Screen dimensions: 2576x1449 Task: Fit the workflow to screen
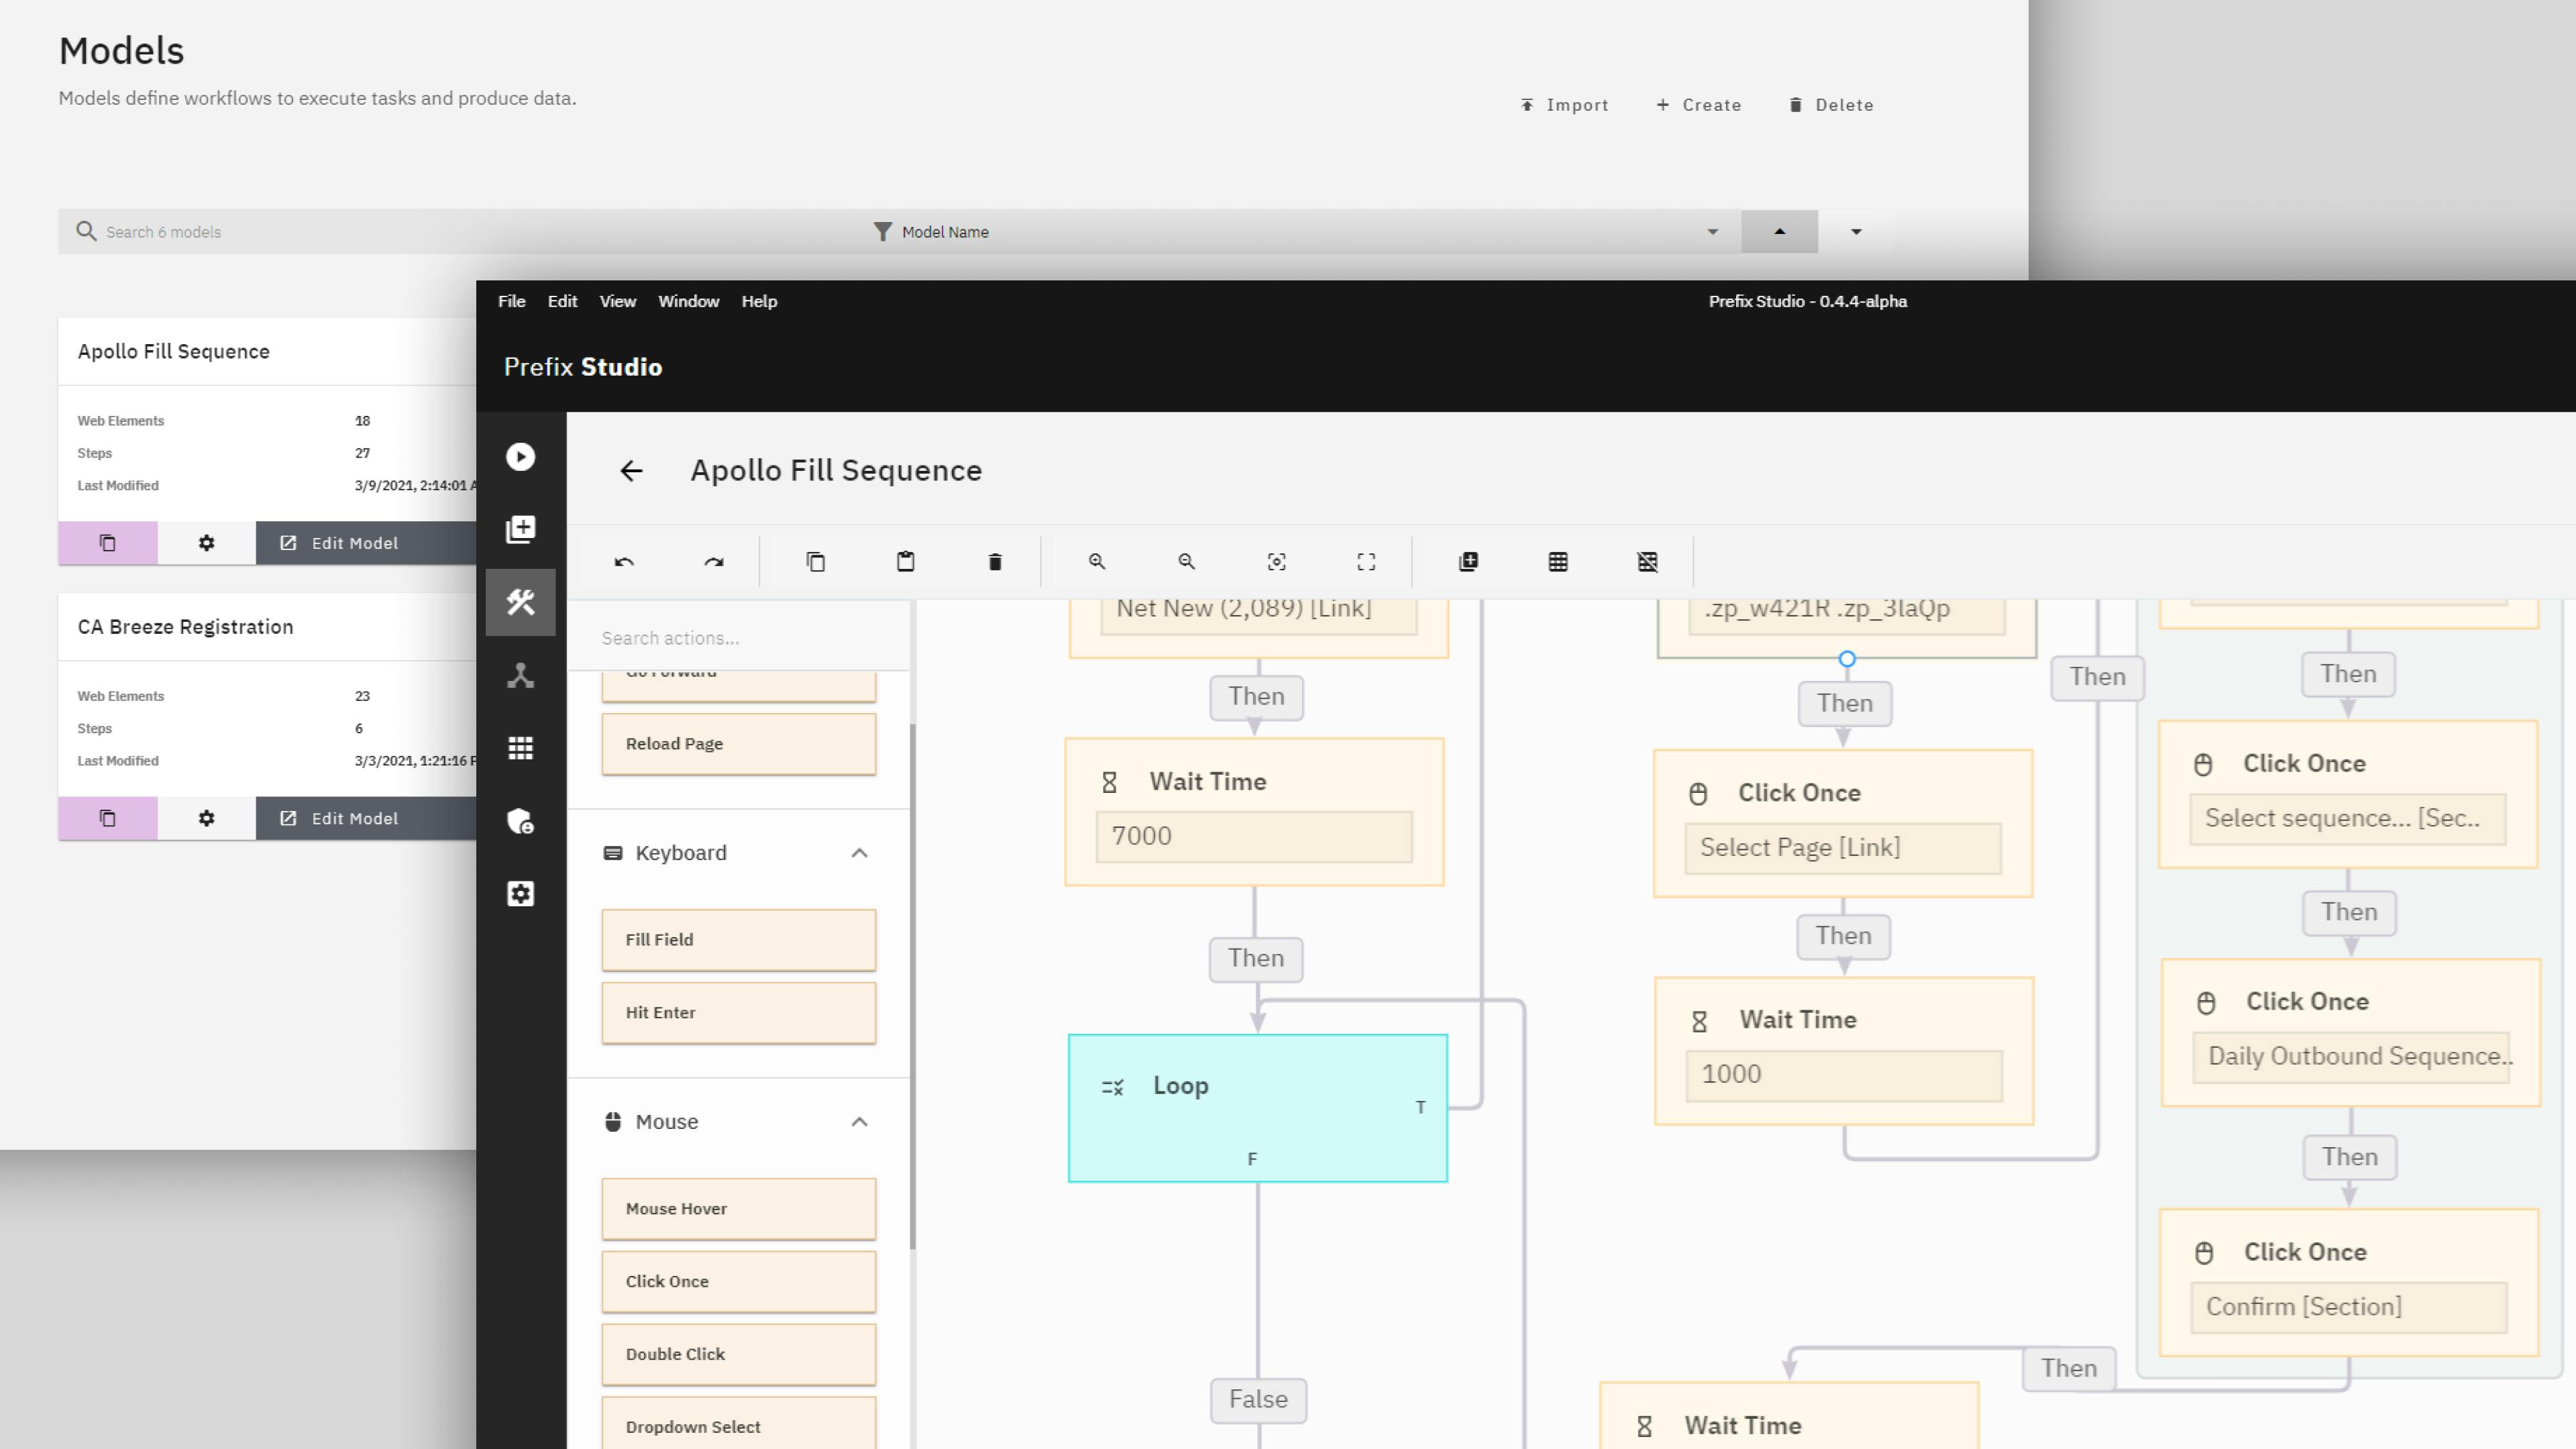1366,562
